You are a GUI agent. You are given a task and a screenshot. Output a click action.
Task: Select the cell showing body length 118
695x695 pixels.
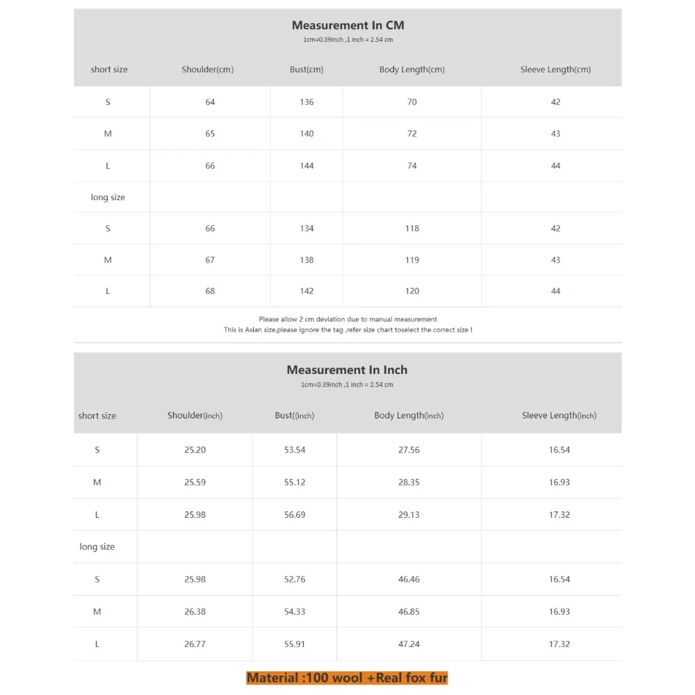(x=411, y=228)
